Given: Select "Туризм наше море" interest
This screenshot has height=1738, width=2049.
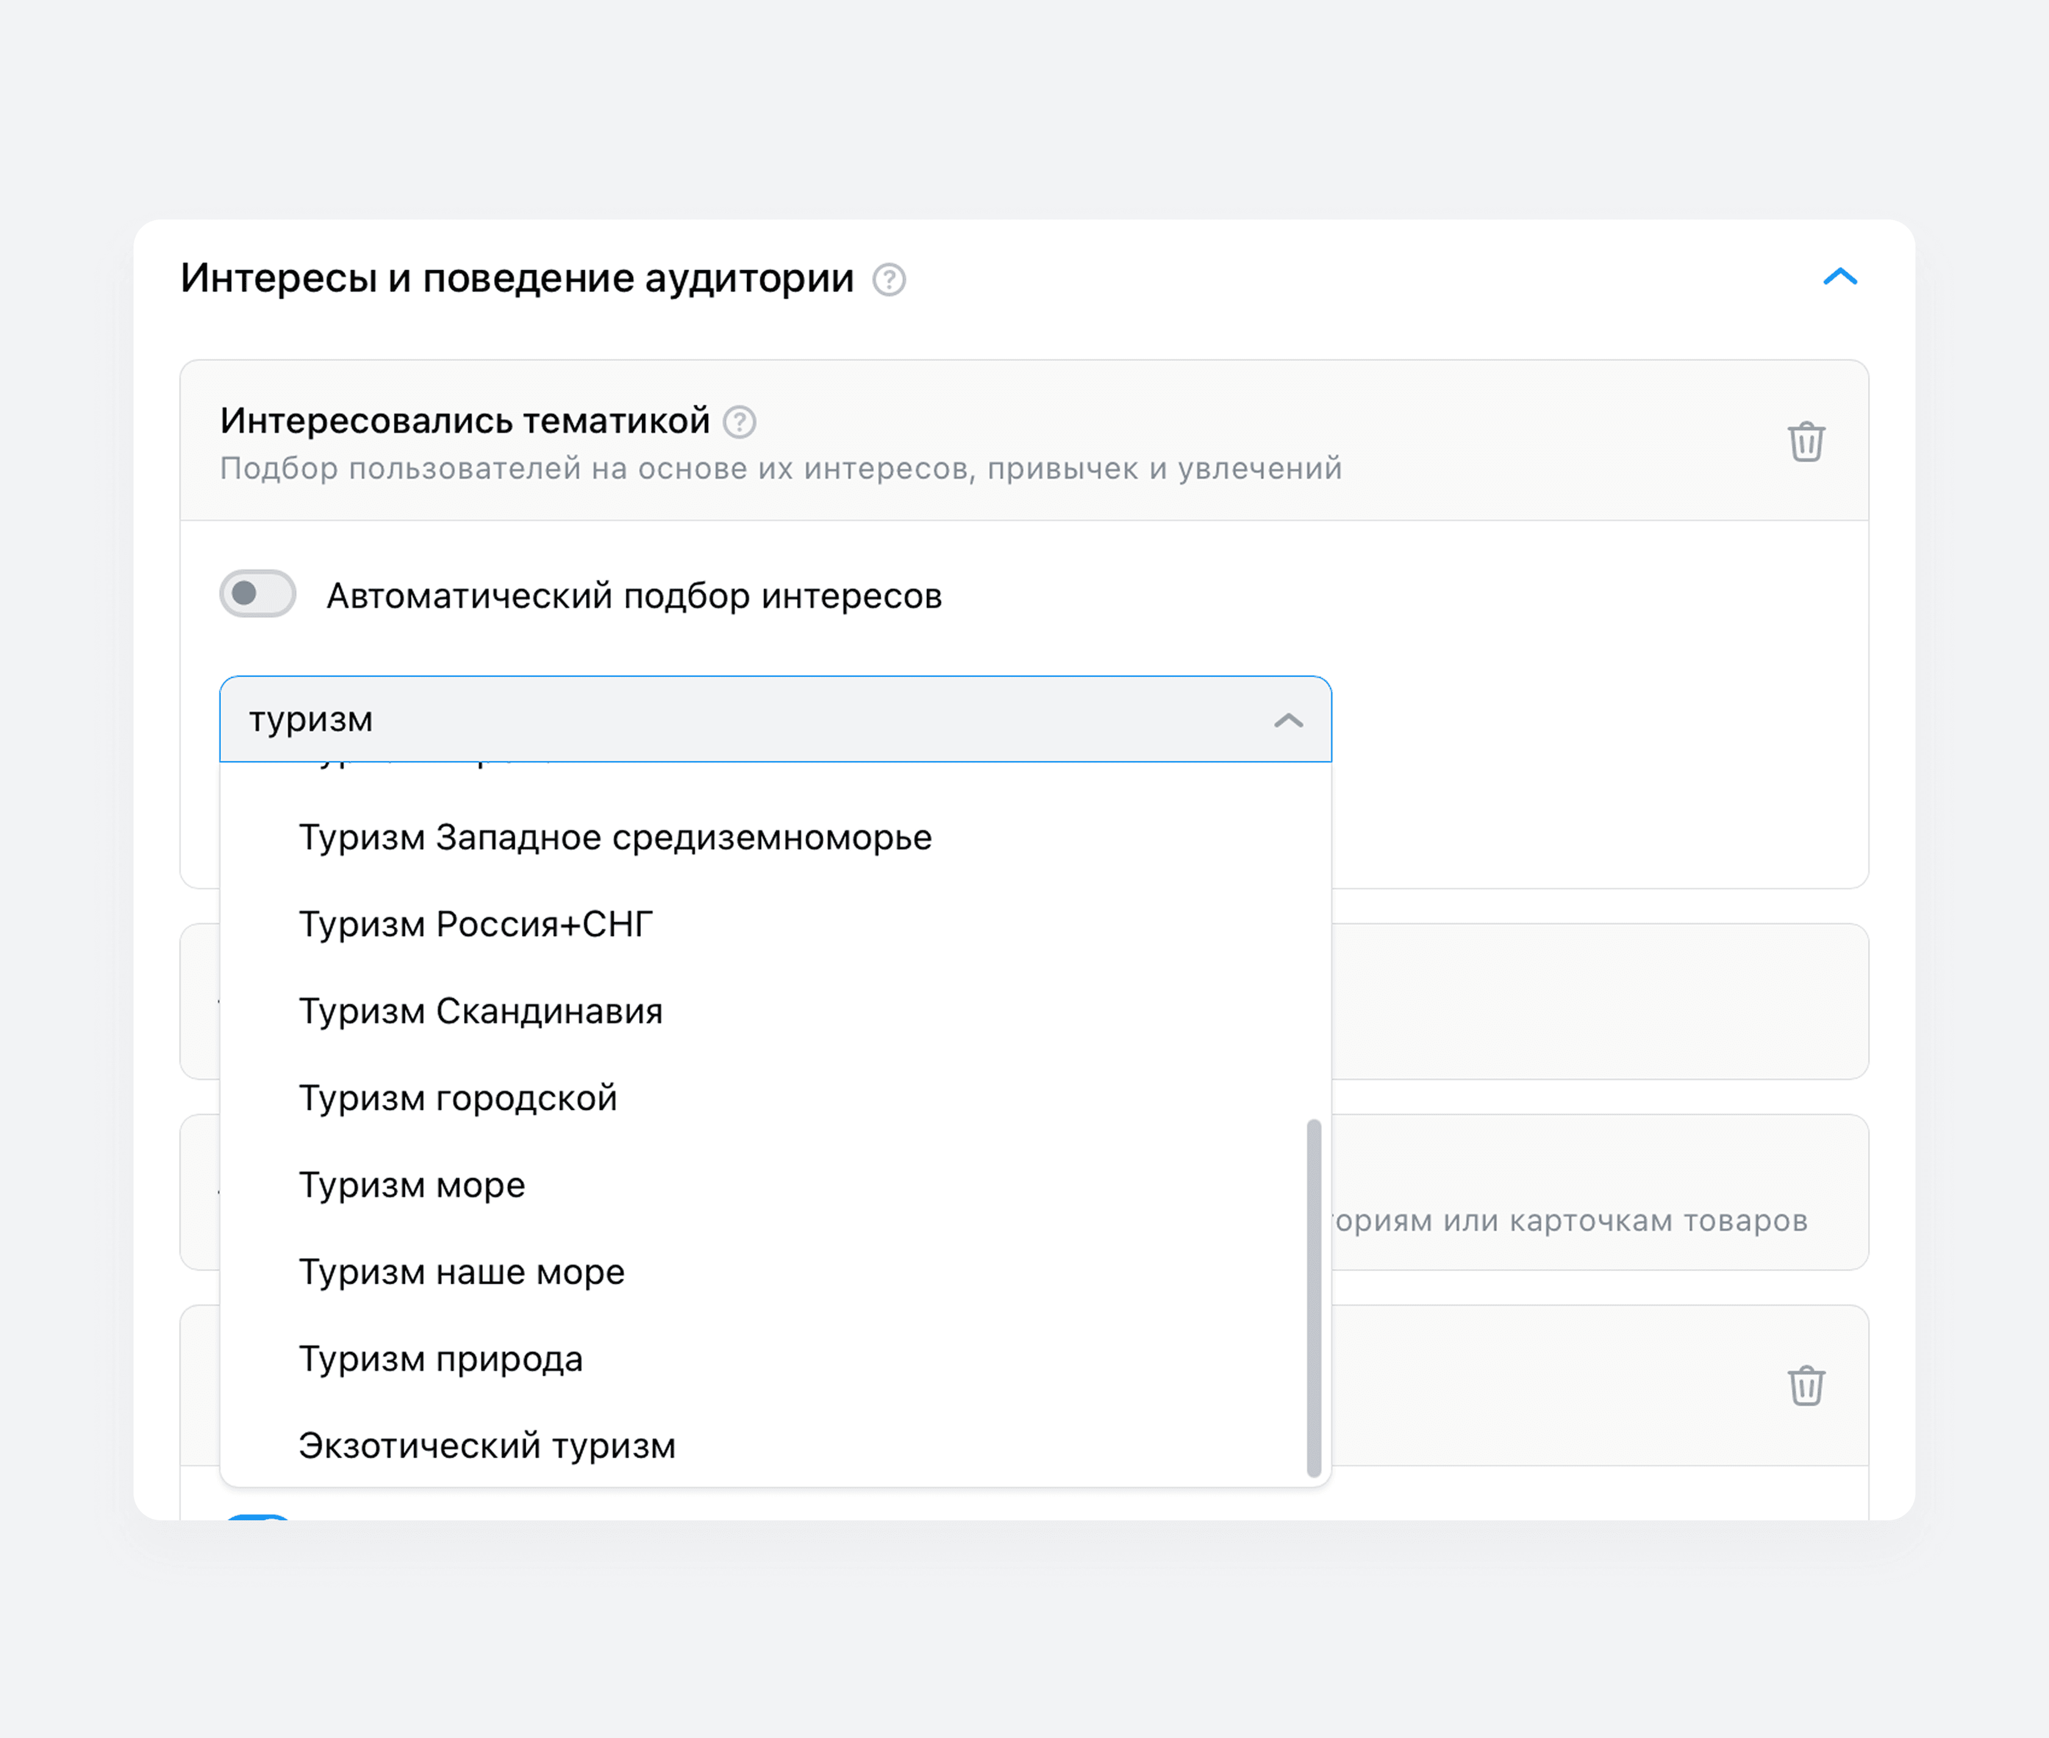Looking at the screenshot, I should click(x=461, y=1272).
